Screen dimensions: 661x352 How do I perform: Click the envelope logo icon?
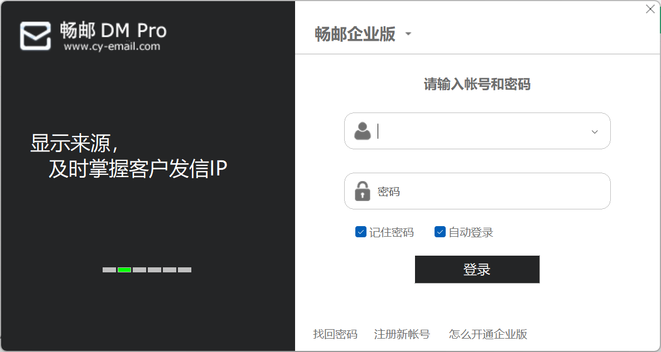(35, 36)
